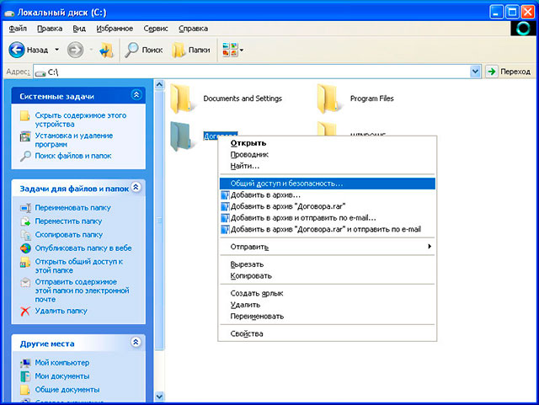The image size is (539, 405).
Task: Collapse the Системные задачи panel
Action: [x=136, y=95]
